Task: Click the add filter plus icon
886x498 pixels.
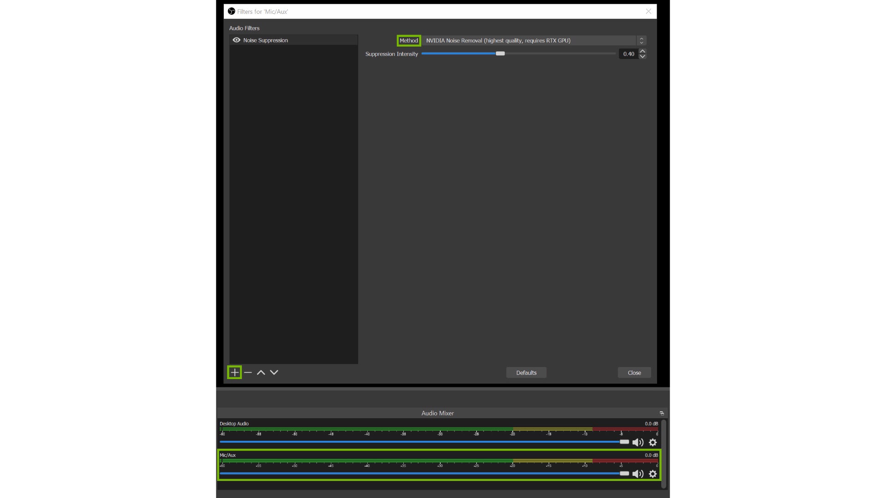Action: [x=234, y=372]
